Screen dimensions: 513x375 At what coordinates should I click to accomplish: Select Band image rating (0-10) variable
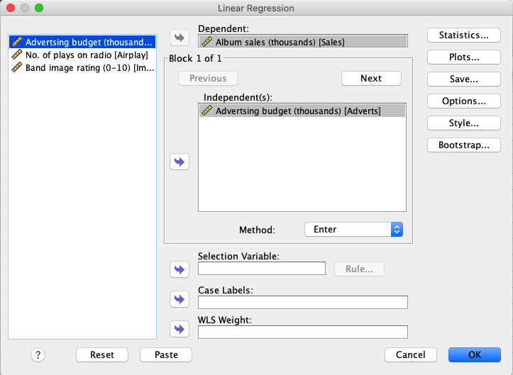coord(82,67)
